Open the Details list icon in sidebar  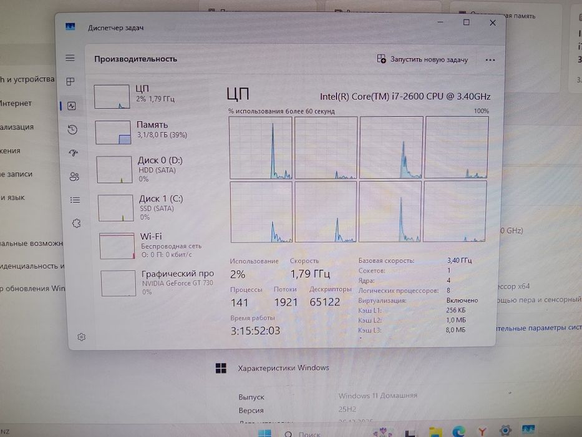75,200
